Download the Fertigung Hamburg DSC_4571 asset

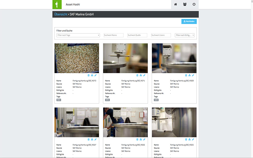pos(141,75)
